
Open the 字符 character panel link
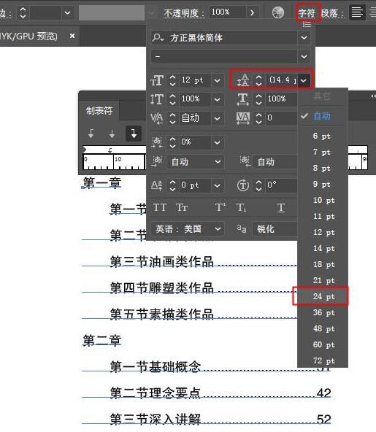(x=306, y=12)
